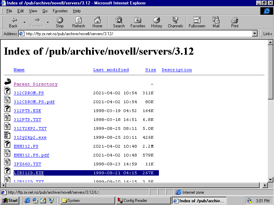274x205 pixels.
Task: Launch Internet Explorer from quick launch
Action: tap(27, 201)
